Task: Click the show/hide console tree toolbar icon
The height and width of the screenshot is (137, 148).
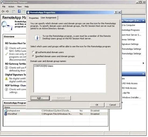Action: coord(13,12)
